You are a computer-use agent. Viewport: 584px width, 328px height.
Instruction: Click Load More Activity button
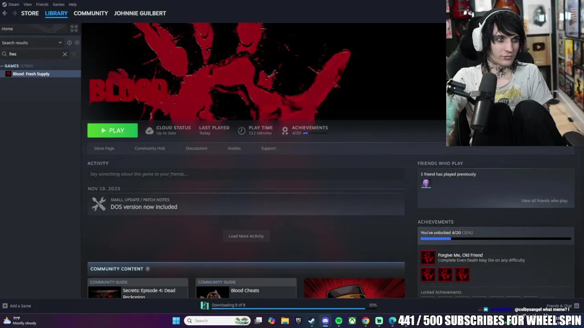pos(246,236)
